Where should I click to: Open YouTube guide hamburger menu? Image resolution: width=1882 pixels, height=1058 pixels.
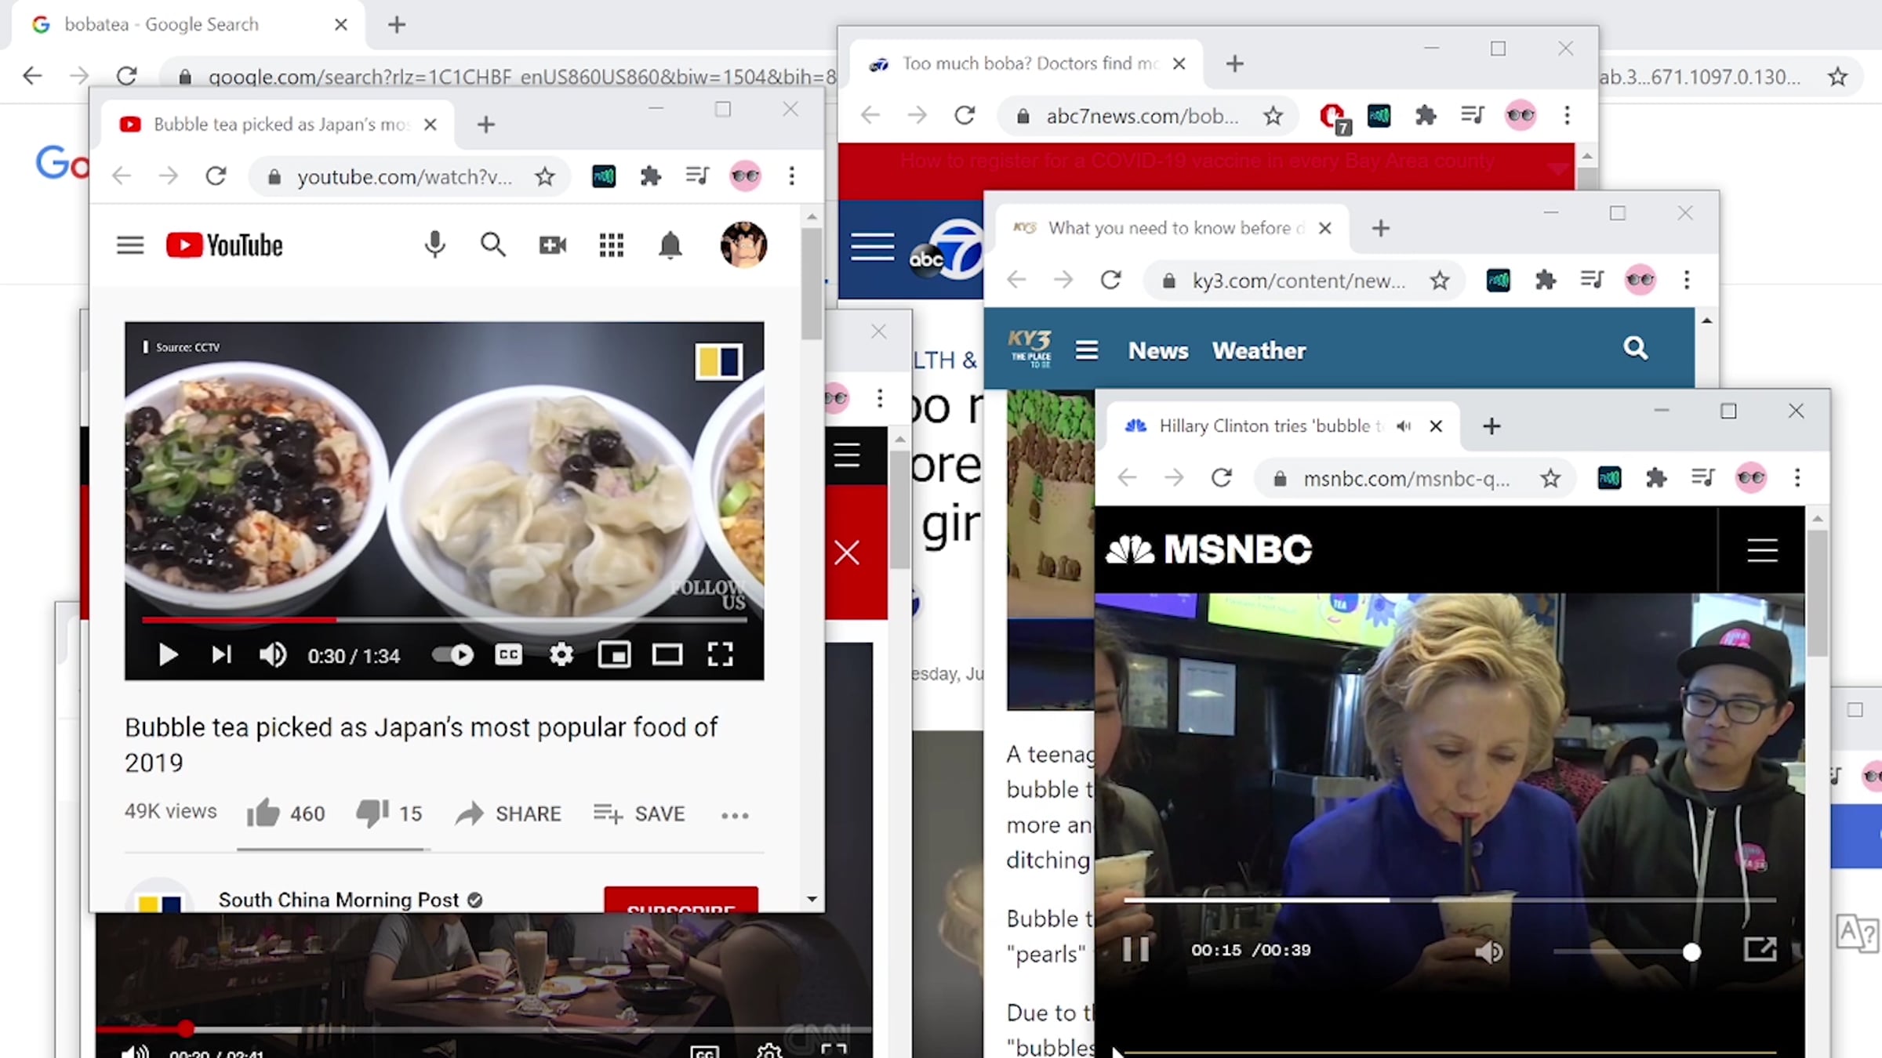pos(130,245)
